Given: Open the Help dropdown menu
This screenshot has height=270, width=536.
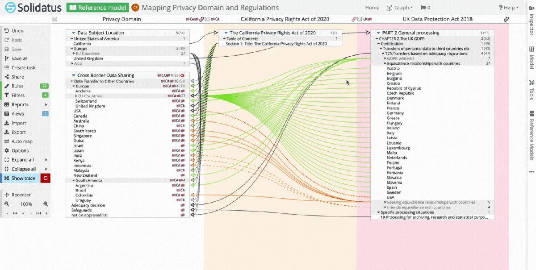Looking at the screenshot, I should click(509, 8).
